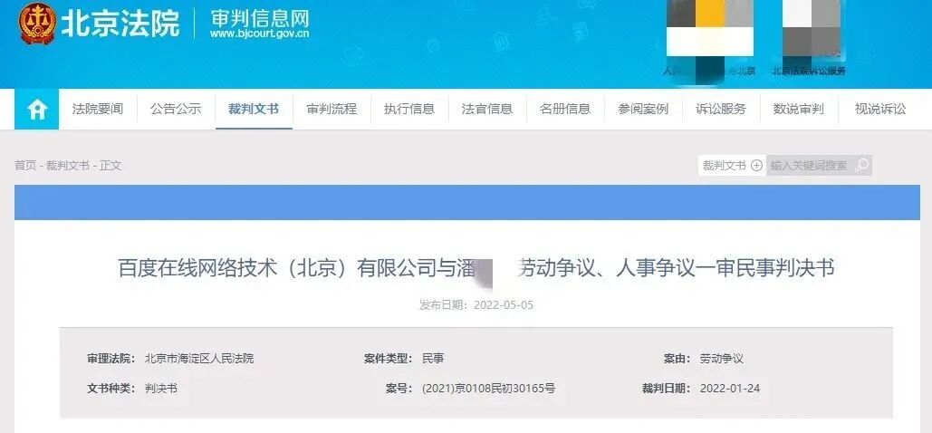The height and width of the screenshot is (433, 932).
Task: Click the 发布日期 2022-05-05 text
Action: pos(476,305)
